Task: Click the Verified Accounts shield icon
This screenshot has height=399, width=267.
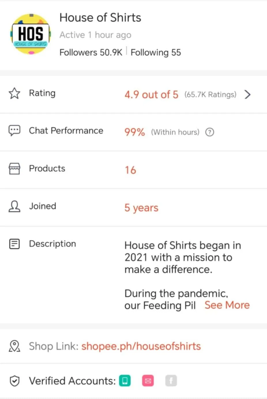Action: point(14,381)
